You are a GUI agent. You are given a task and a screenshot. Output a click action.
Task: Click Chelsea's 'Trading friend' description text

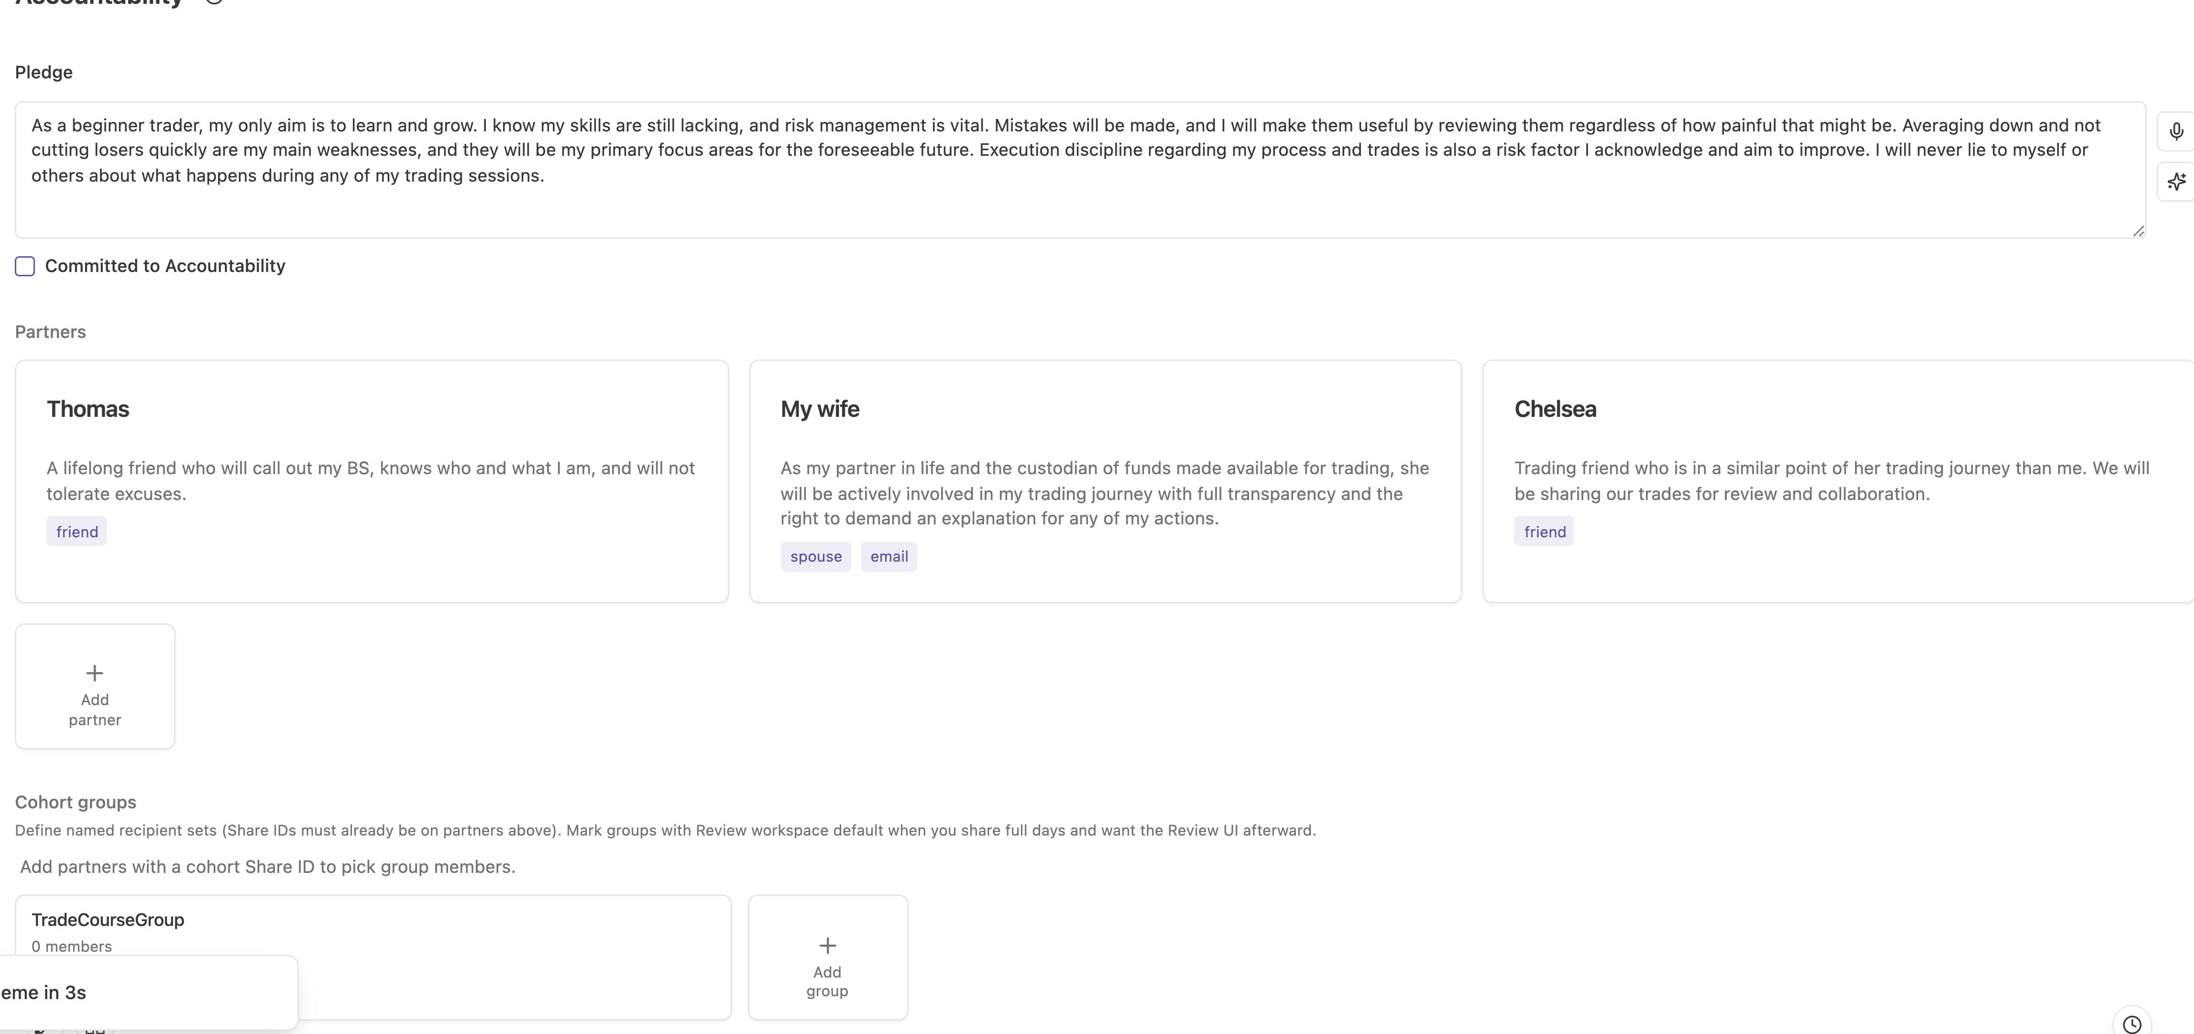[1831, 480]
